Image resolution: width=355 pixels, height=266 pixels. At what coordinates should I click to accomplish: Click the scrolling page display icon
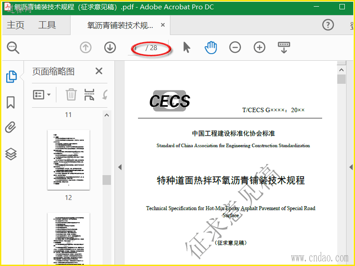(x=284, y=47)
